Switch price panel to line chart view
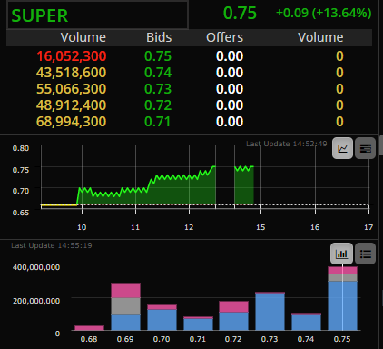This screenshot has height=349, width=383. tap(342, 148)
